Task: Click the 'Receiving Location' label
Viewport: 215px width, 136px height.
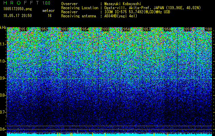Action: pos(80,8)
